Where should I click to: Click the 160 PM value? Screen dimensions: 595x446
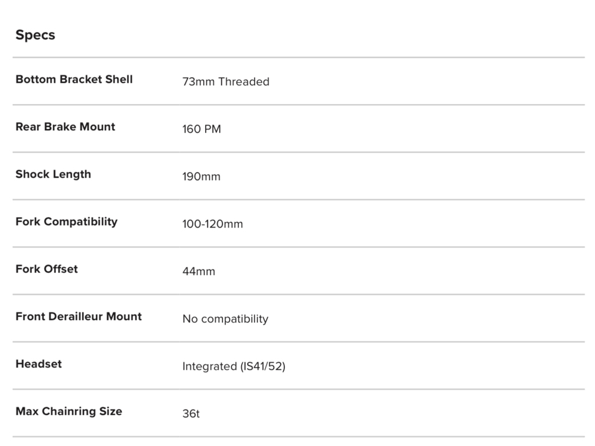pyautogui.click(x=202, y=130)
